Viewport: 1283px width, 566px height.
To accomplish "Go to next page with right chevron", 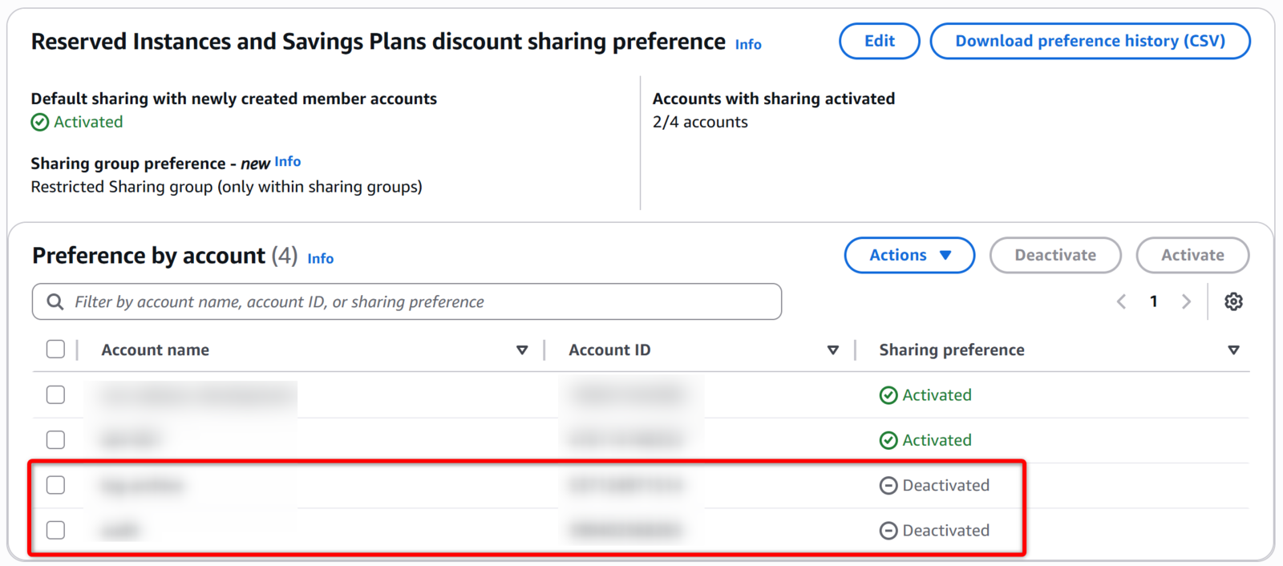I will pos(1186,301).
